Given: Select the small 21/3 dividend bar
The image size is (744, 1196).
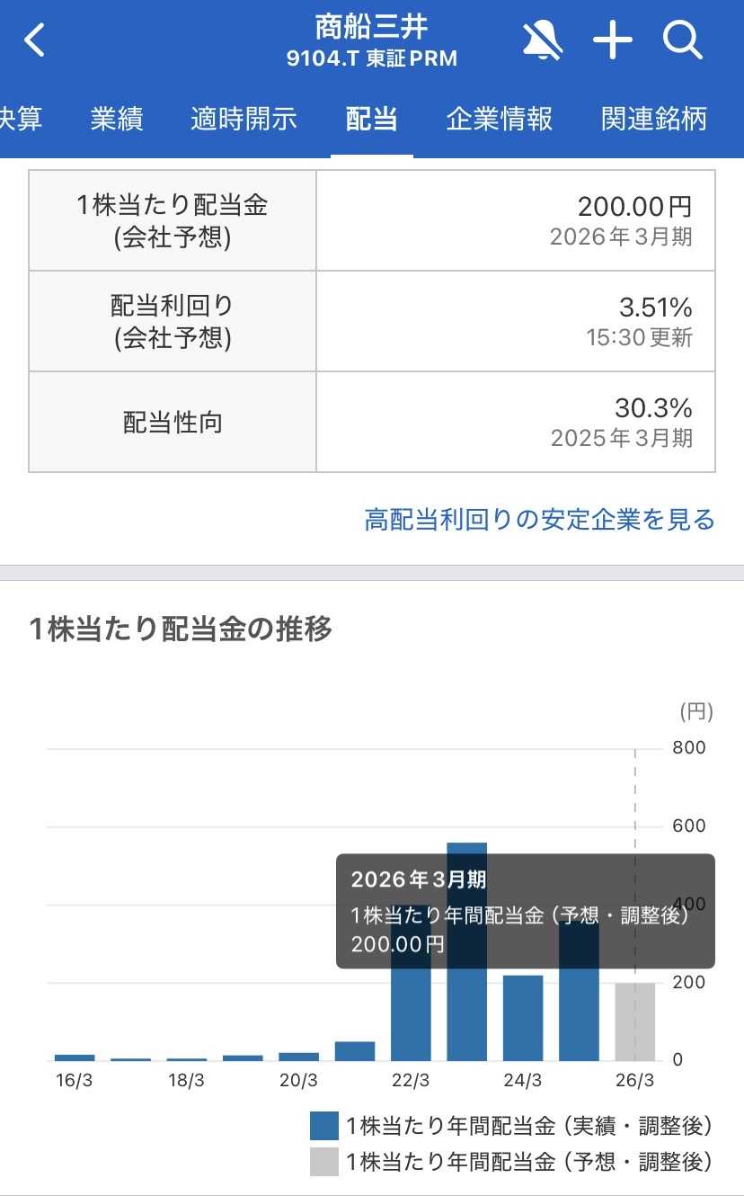Looking at the screenshot, I should coord(355,1051).
